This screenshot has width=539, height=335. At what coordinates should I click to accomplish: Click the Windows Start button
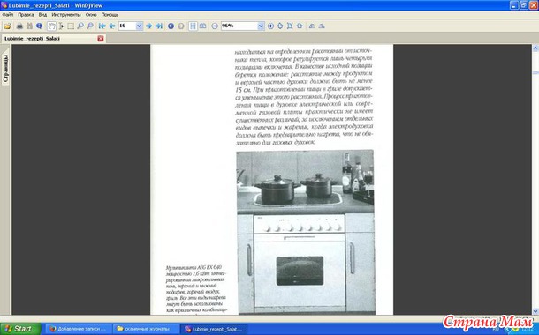[20, 329]
